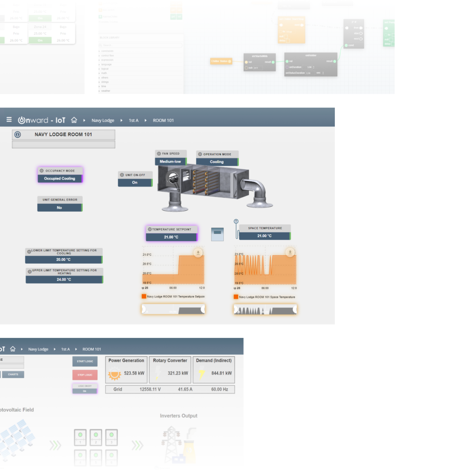This screenshot has width=456, height=471.
Task: Open the Upper Limit heating setting gear
Action: tap(30, 271)
